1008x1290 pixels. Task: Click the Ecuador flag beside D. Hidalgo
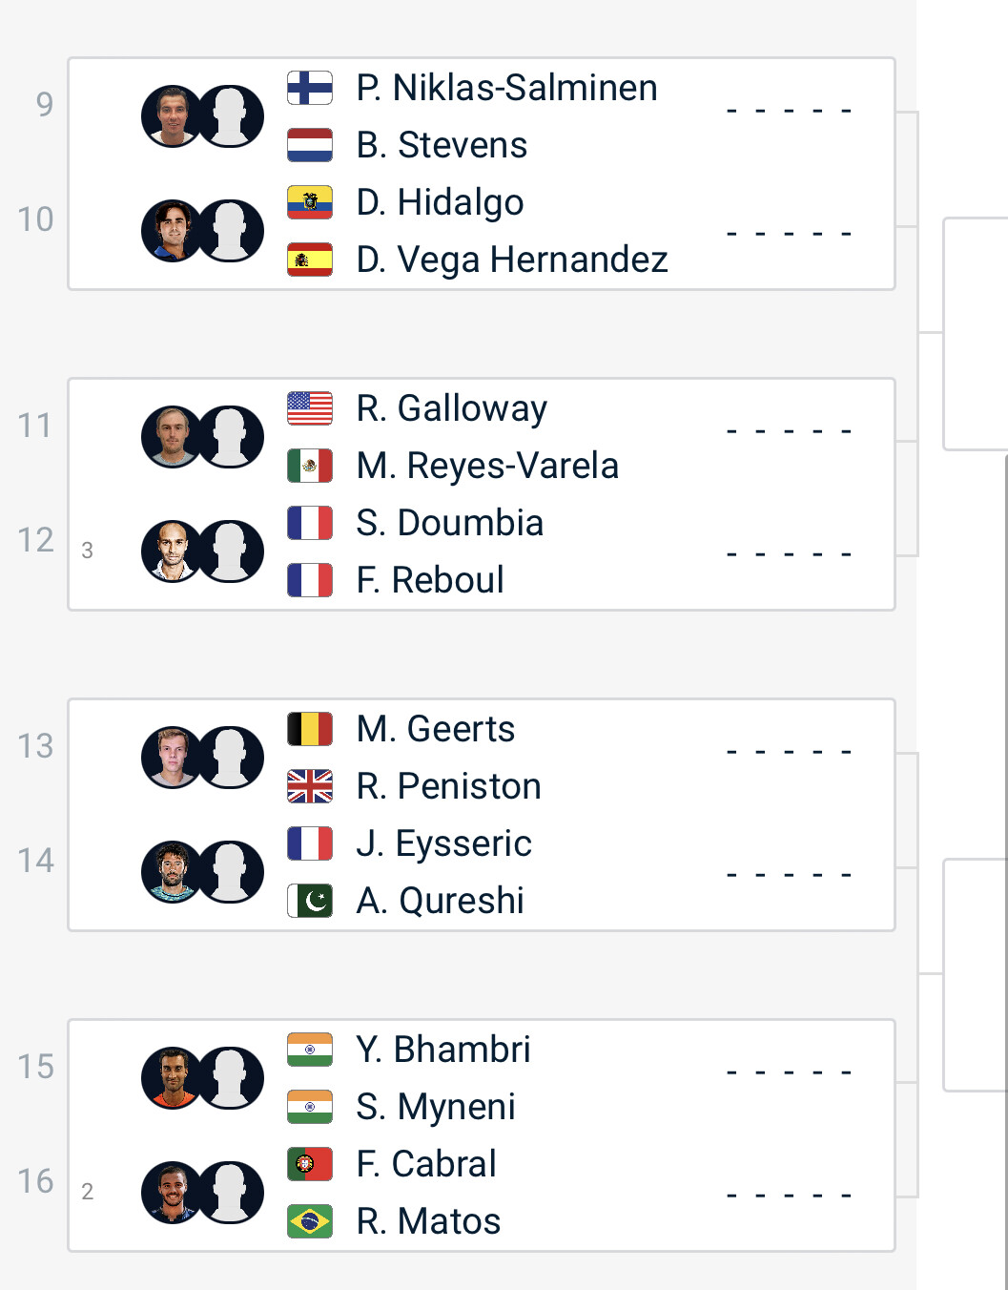click(x=310, y=202)
